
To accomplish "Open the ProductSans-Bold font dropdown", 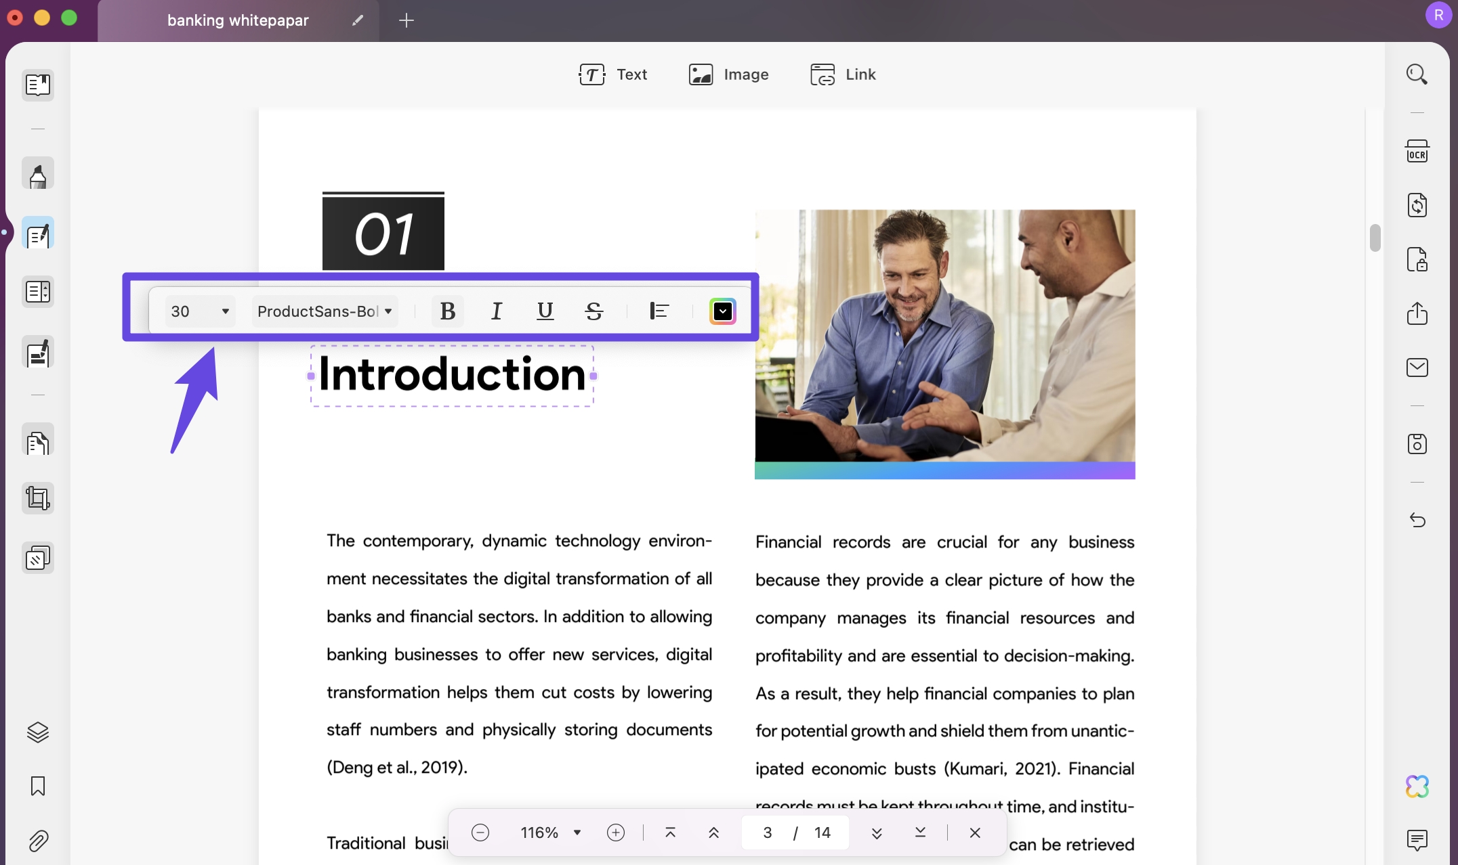I will click(325, 311).
